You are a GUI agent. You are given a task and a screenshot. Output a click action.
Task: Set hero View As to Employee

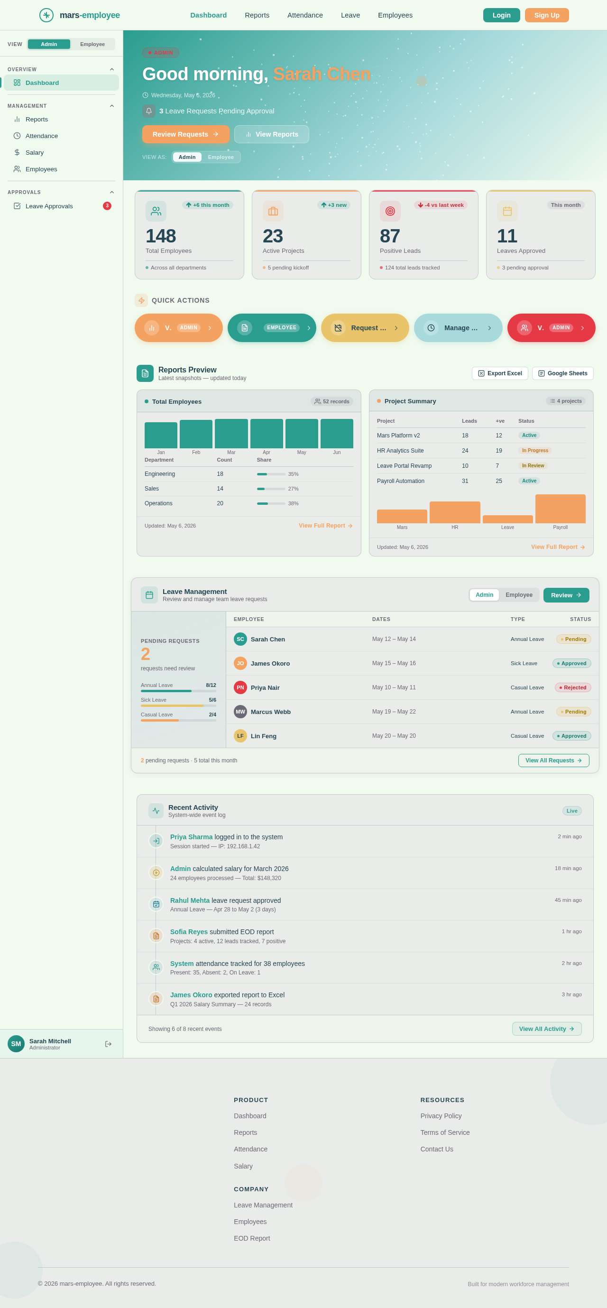coord(221,157)
